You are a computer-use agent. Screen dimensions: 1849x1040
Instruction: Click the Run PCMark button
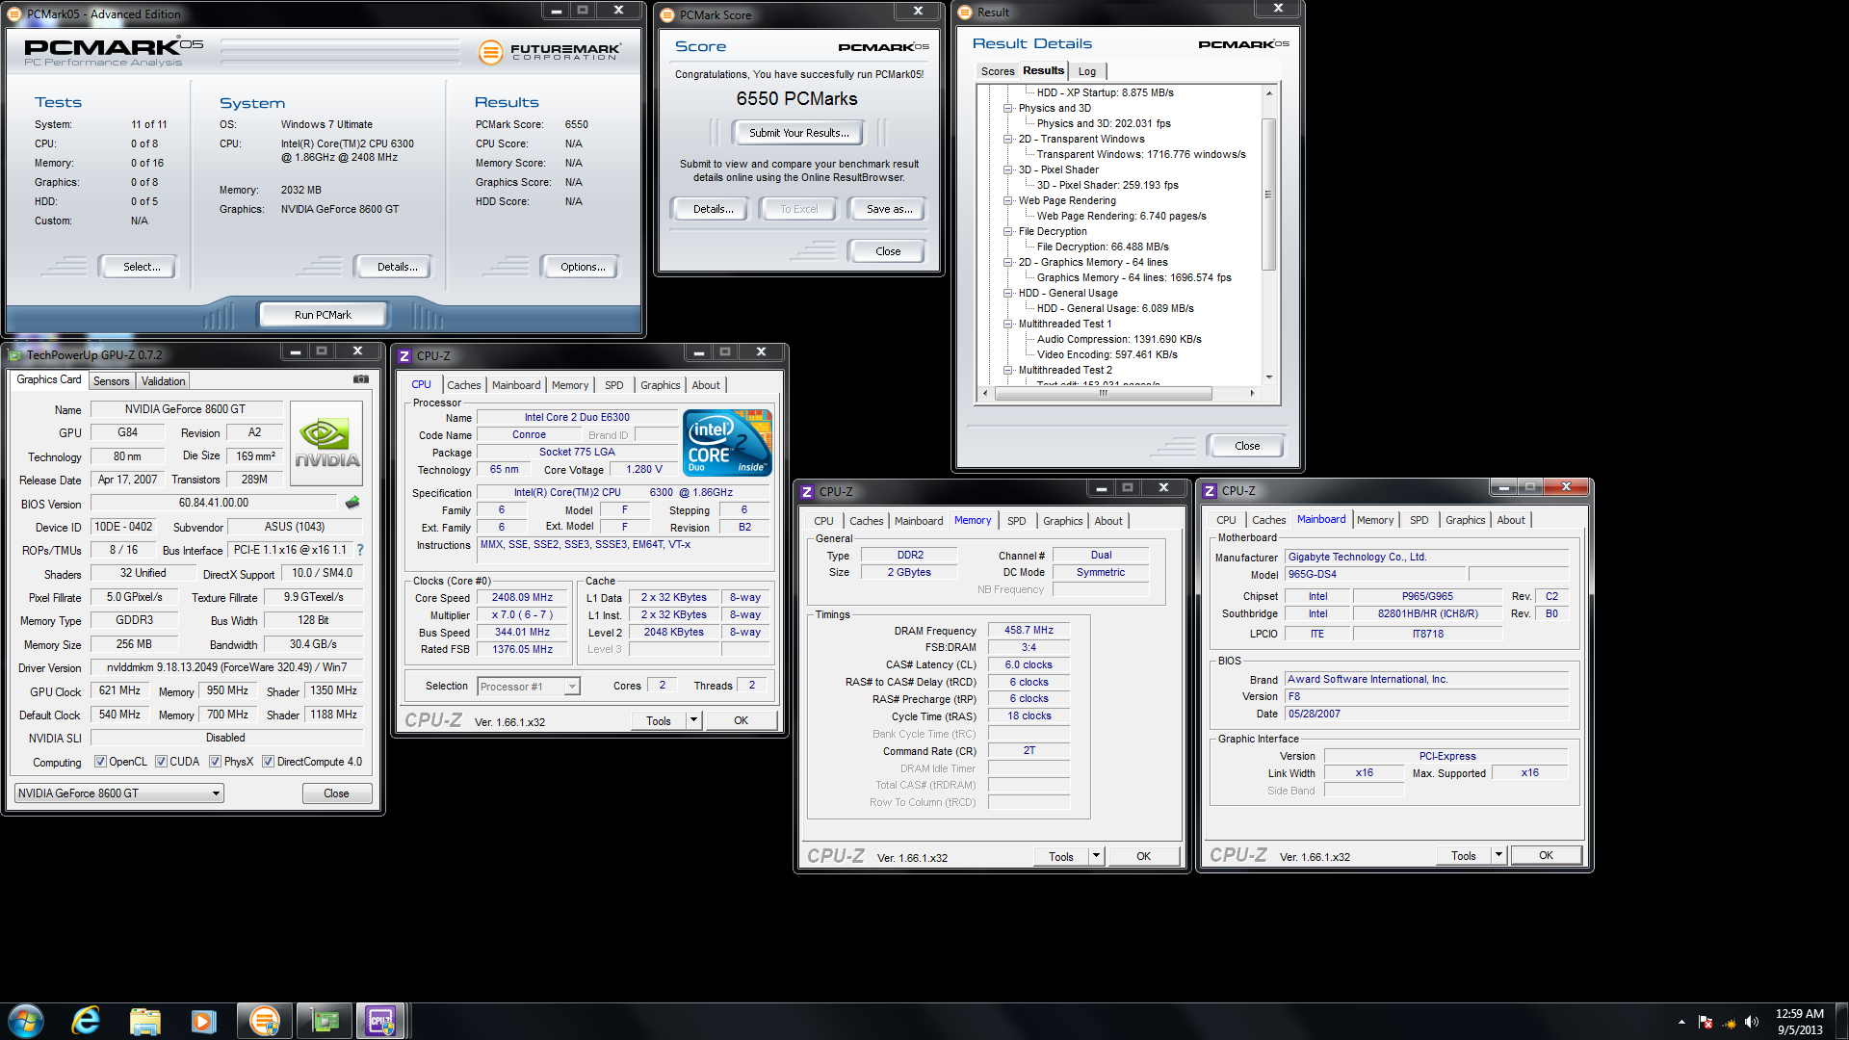tap(323, 315)
